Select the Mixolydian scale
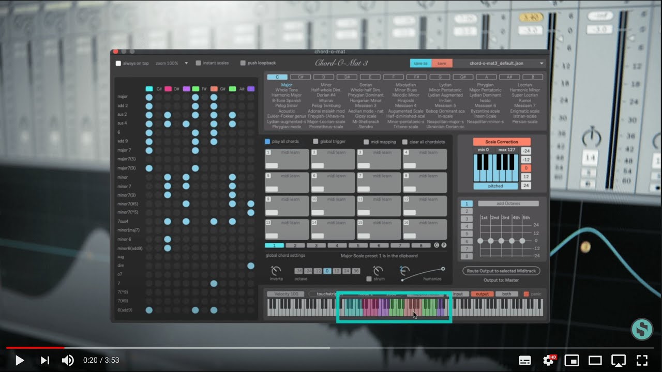Viewport: 662px width, 372px height. pyautogui.click(x=406, y=85)
